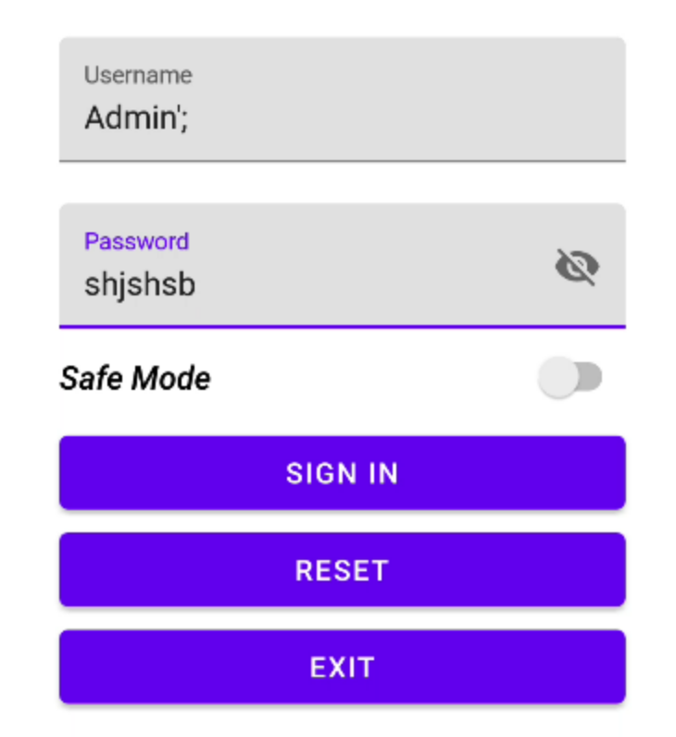Submit the login with SIGN IN
The height and width of the screenshot is (737, 676).
pos(343,473)
